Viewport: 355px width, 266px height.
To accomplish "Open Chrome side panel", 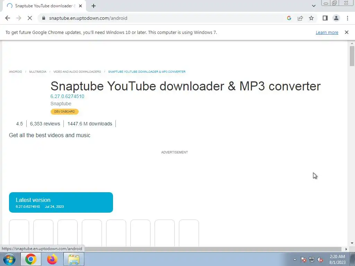I will coord(325,18).
